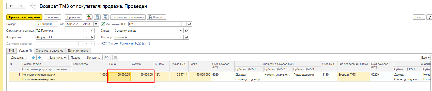Open the Счета учета расчетов tab

50,51
